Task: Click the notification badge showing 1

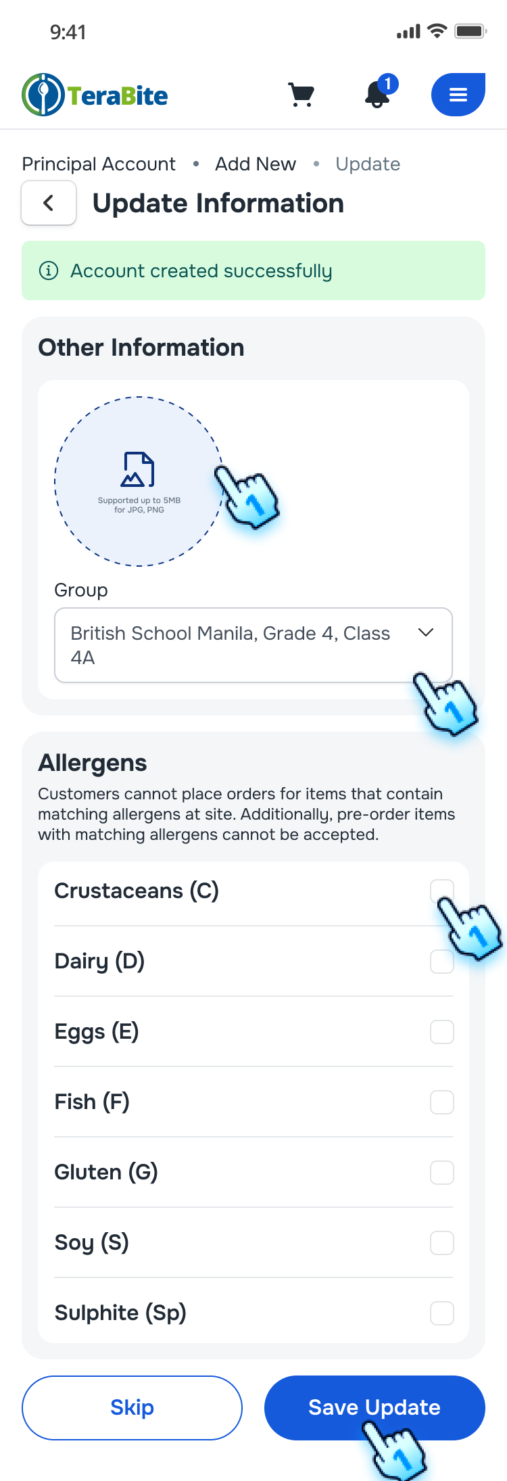Action: (x=388, y=83)
